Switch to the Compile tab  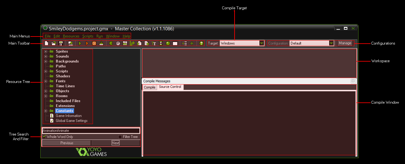pos(150,87)
